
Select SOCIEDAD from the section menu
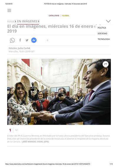pos(102,34)
